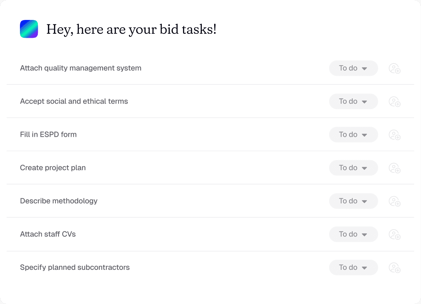The height and width of the screenshot is (304, 421).
Task: Click the Attach staff CVs task name
Action: pyautogui.click(x=48, y=234)
